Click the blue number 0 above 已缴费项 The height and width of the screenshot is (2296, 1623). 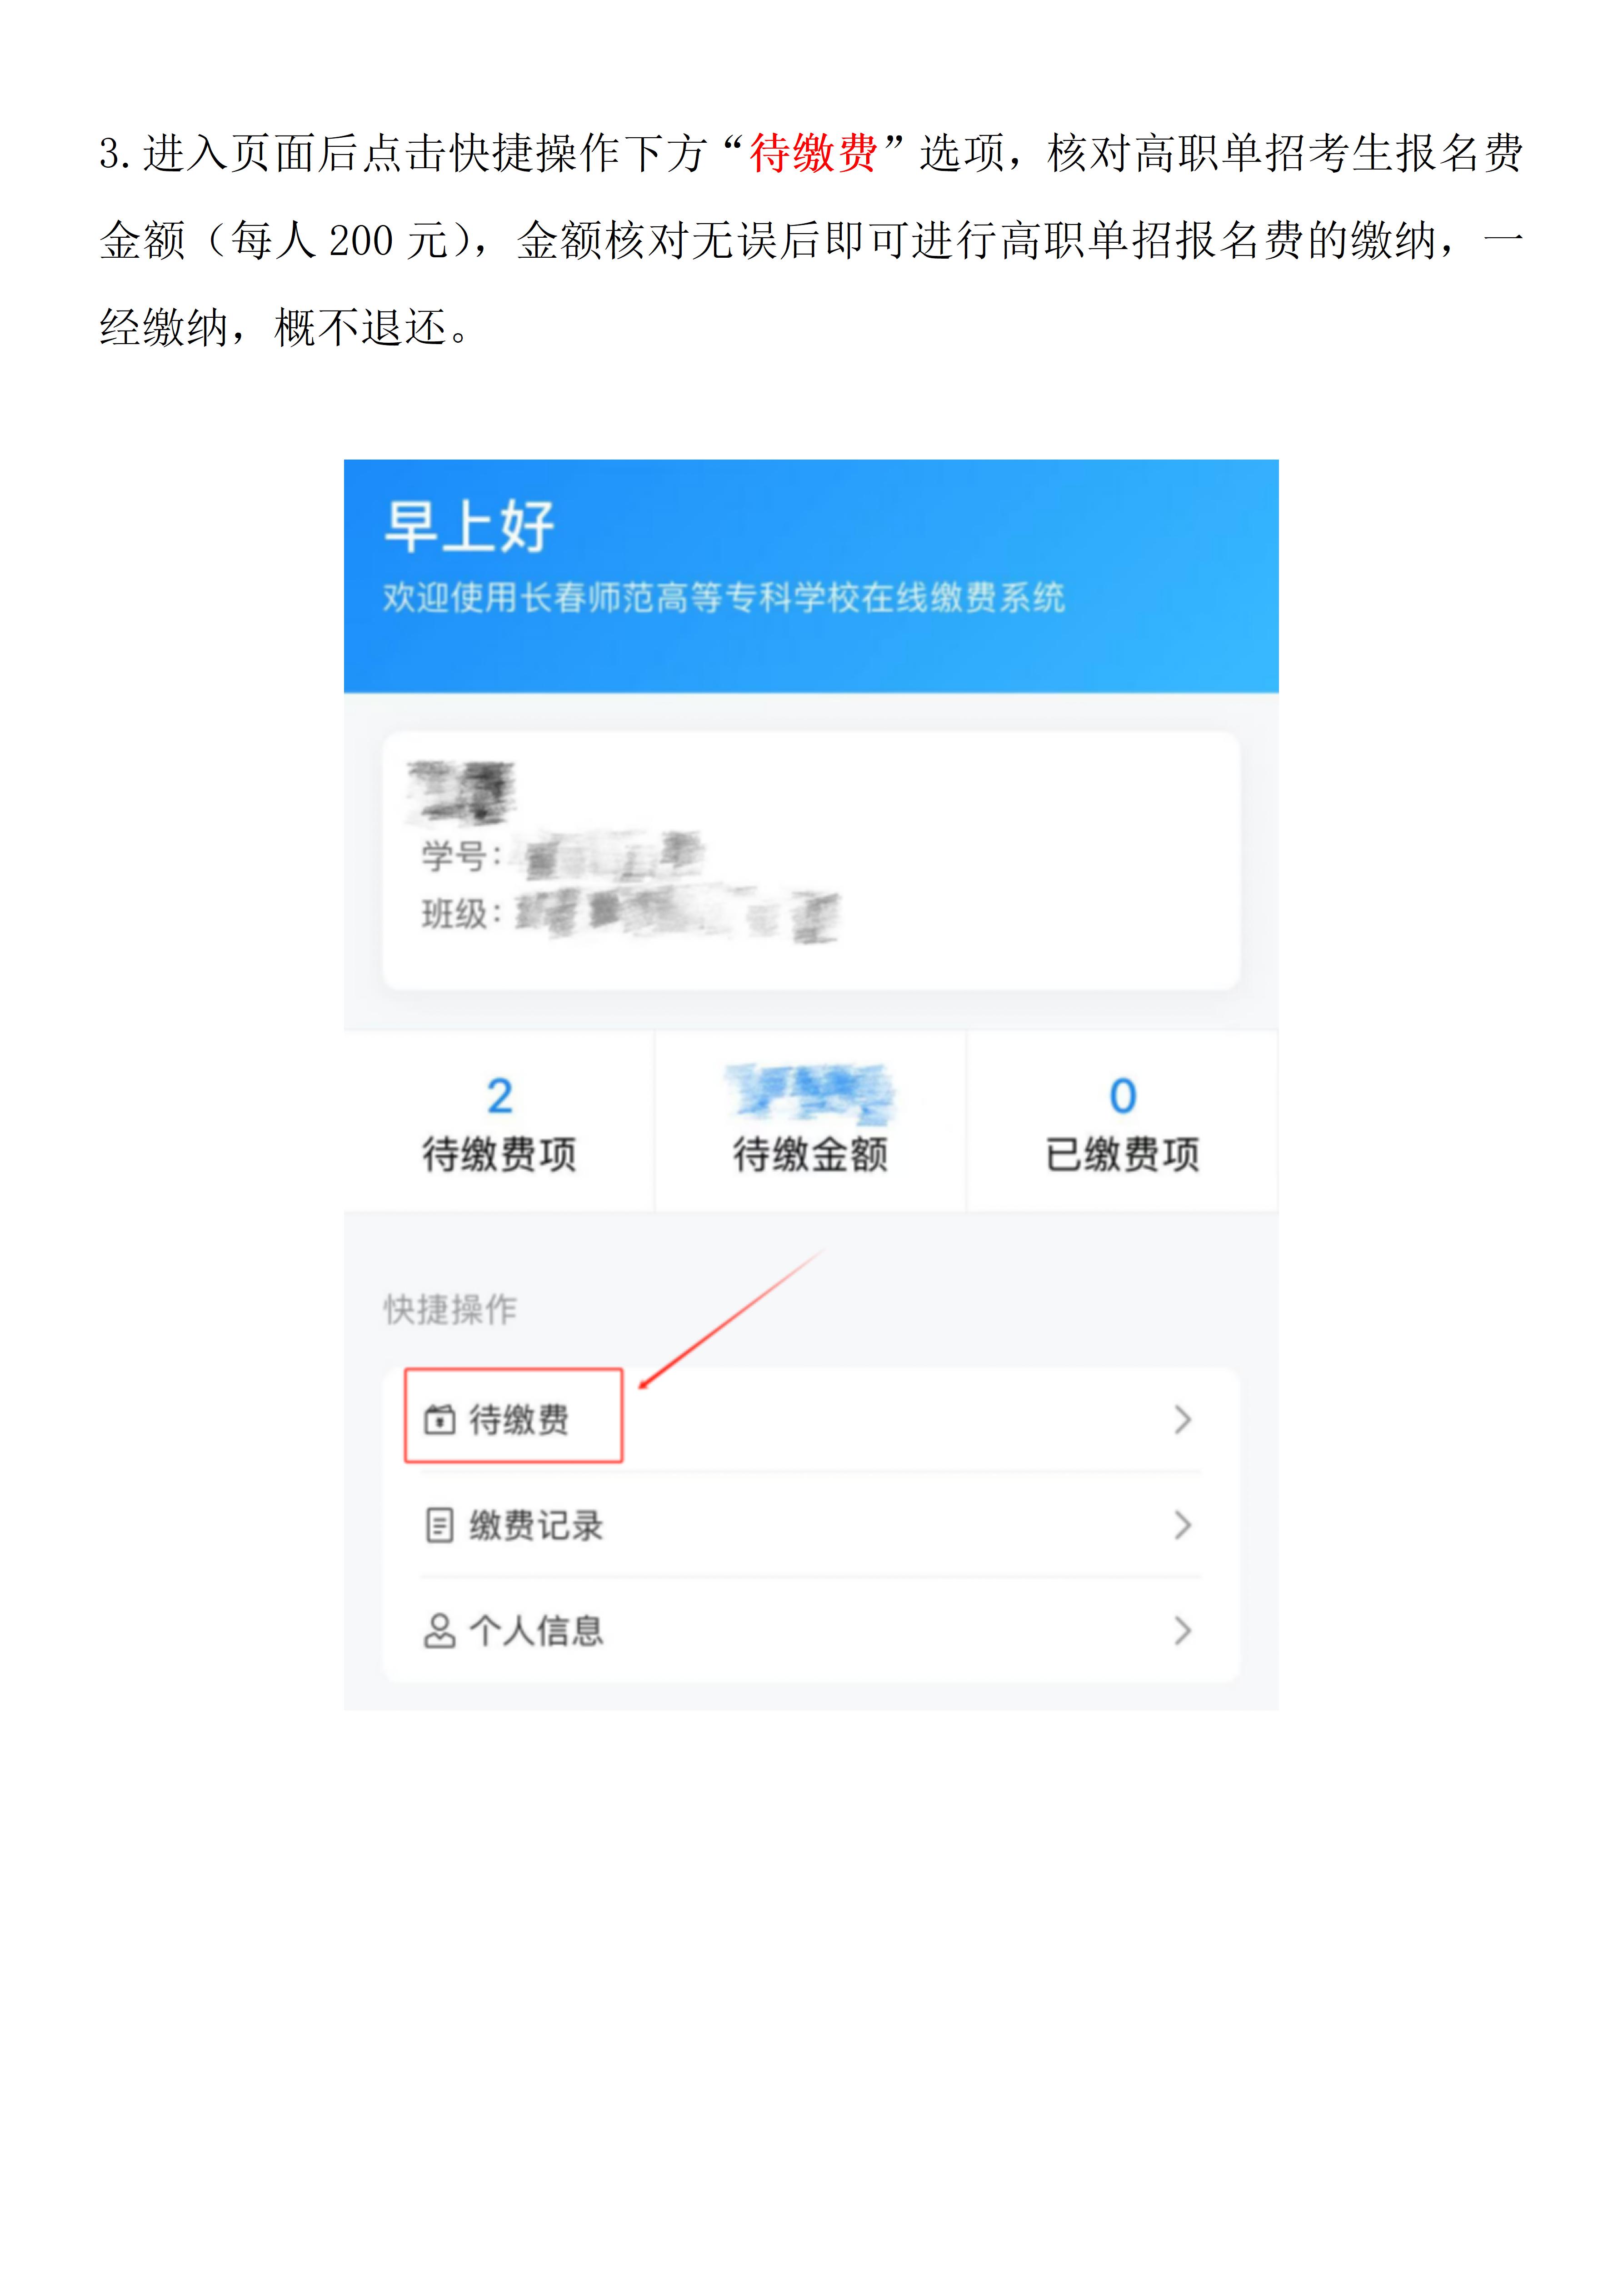click(x=1123, y=1096)
